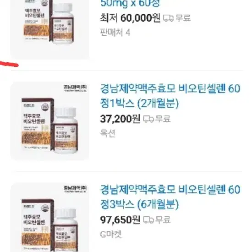This screenshot has width=252, height=252.
Task: Open the top 60,000원 product thumbnail
Action: point(50,29)
